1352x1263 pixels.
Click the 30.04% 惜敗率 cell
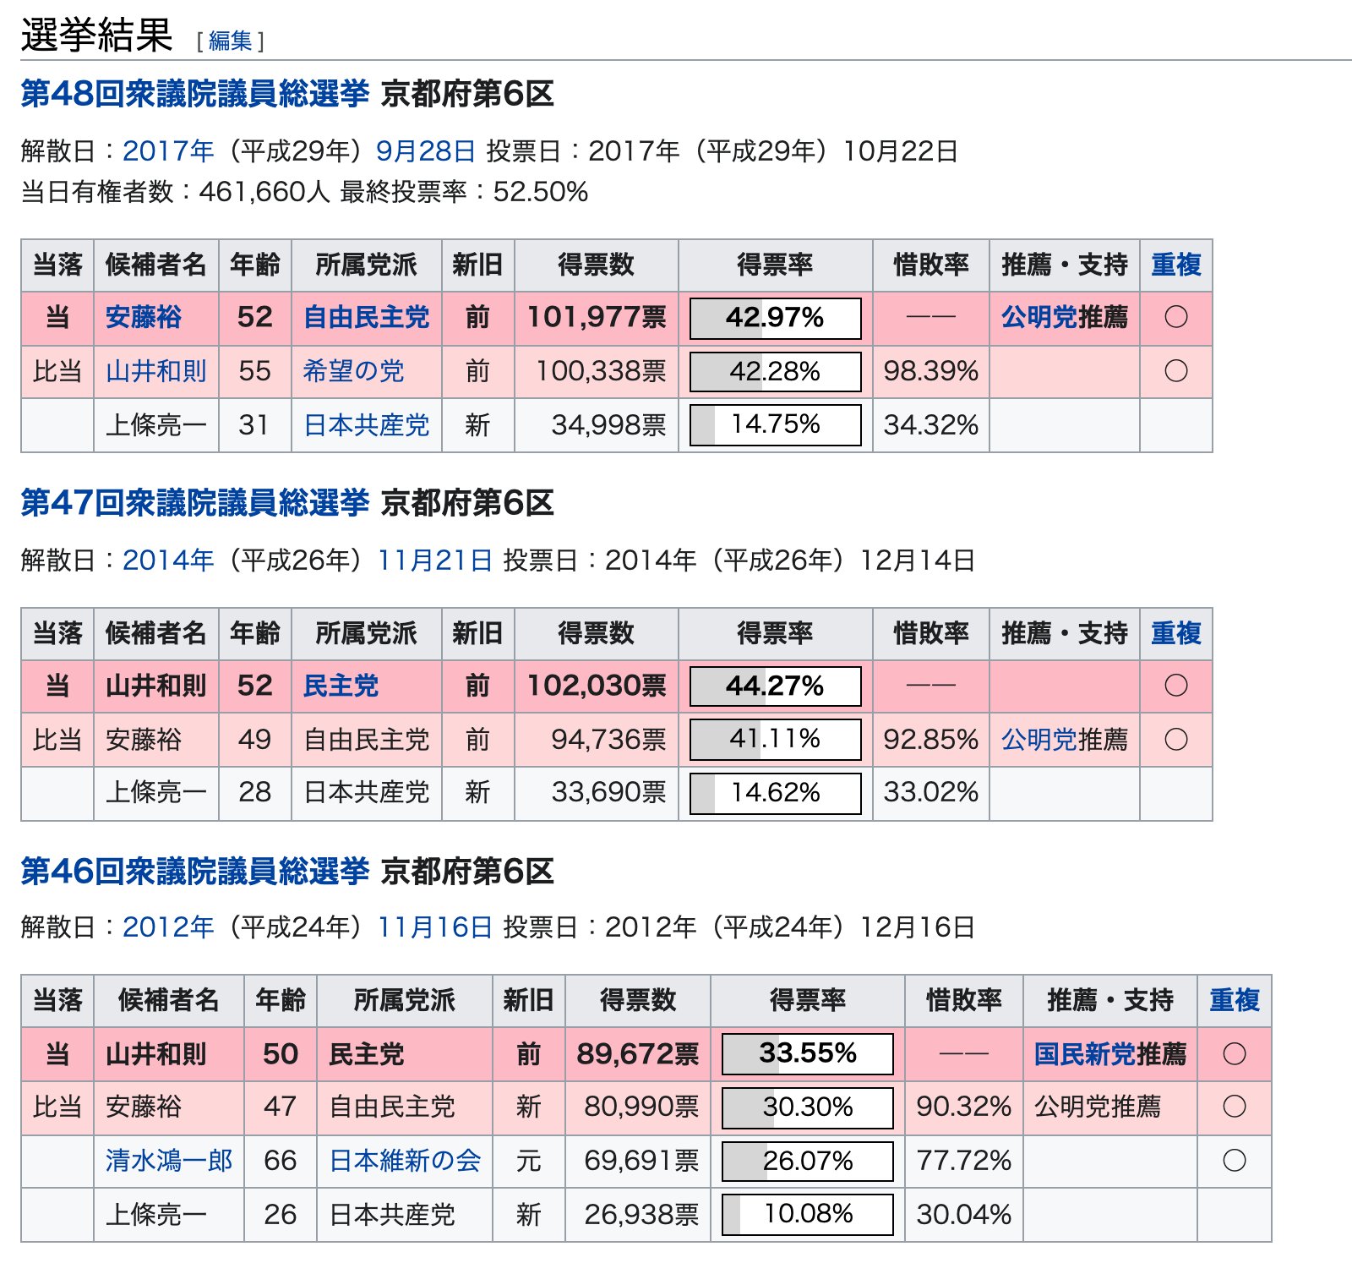[x=964, y=1214]
